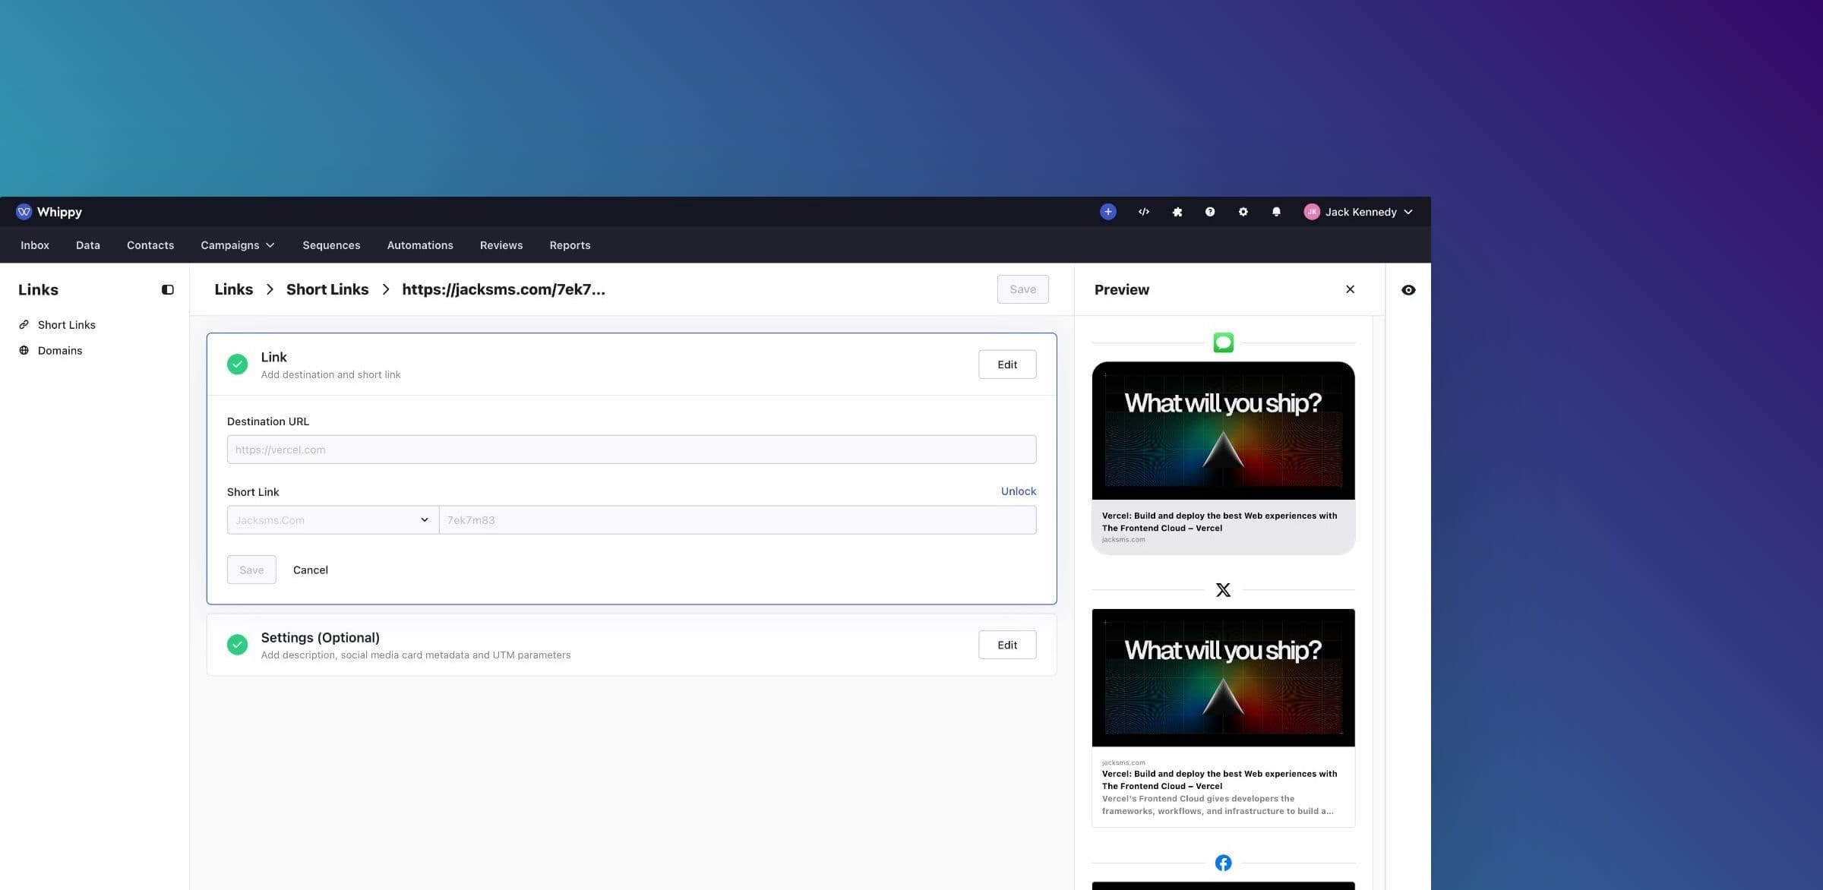Click the blue plus create button
The height and width of the screenshot is (890, 1823).
[1107, 212]
